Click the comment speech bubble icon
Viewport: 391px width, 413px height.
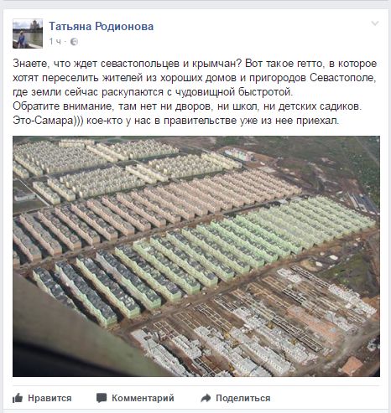[x=102, y=398]
